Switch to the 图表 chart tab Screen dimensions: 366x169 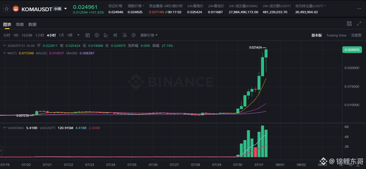point(7,24)
